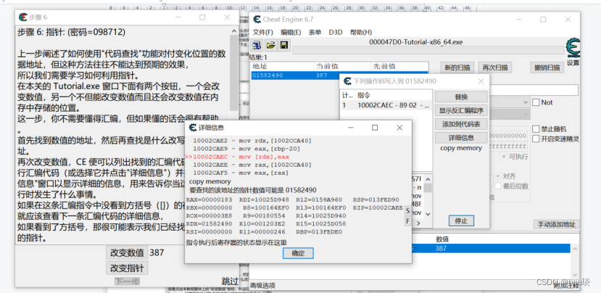Maximize the 详细信息 window
Viewport: 601px width, 293px height.
(375, 128)
